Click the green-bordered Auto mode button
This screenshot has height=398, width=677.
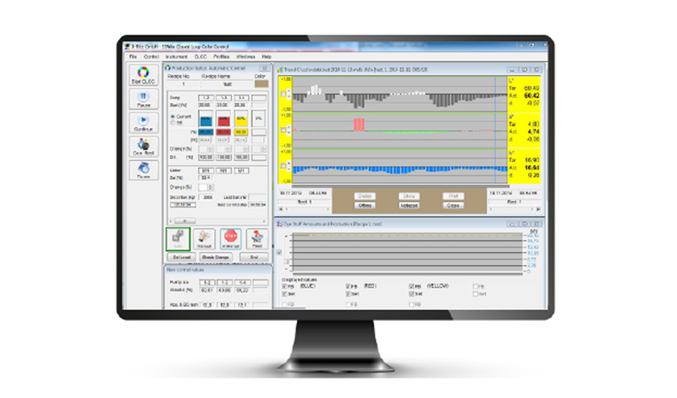click(178, 239)
